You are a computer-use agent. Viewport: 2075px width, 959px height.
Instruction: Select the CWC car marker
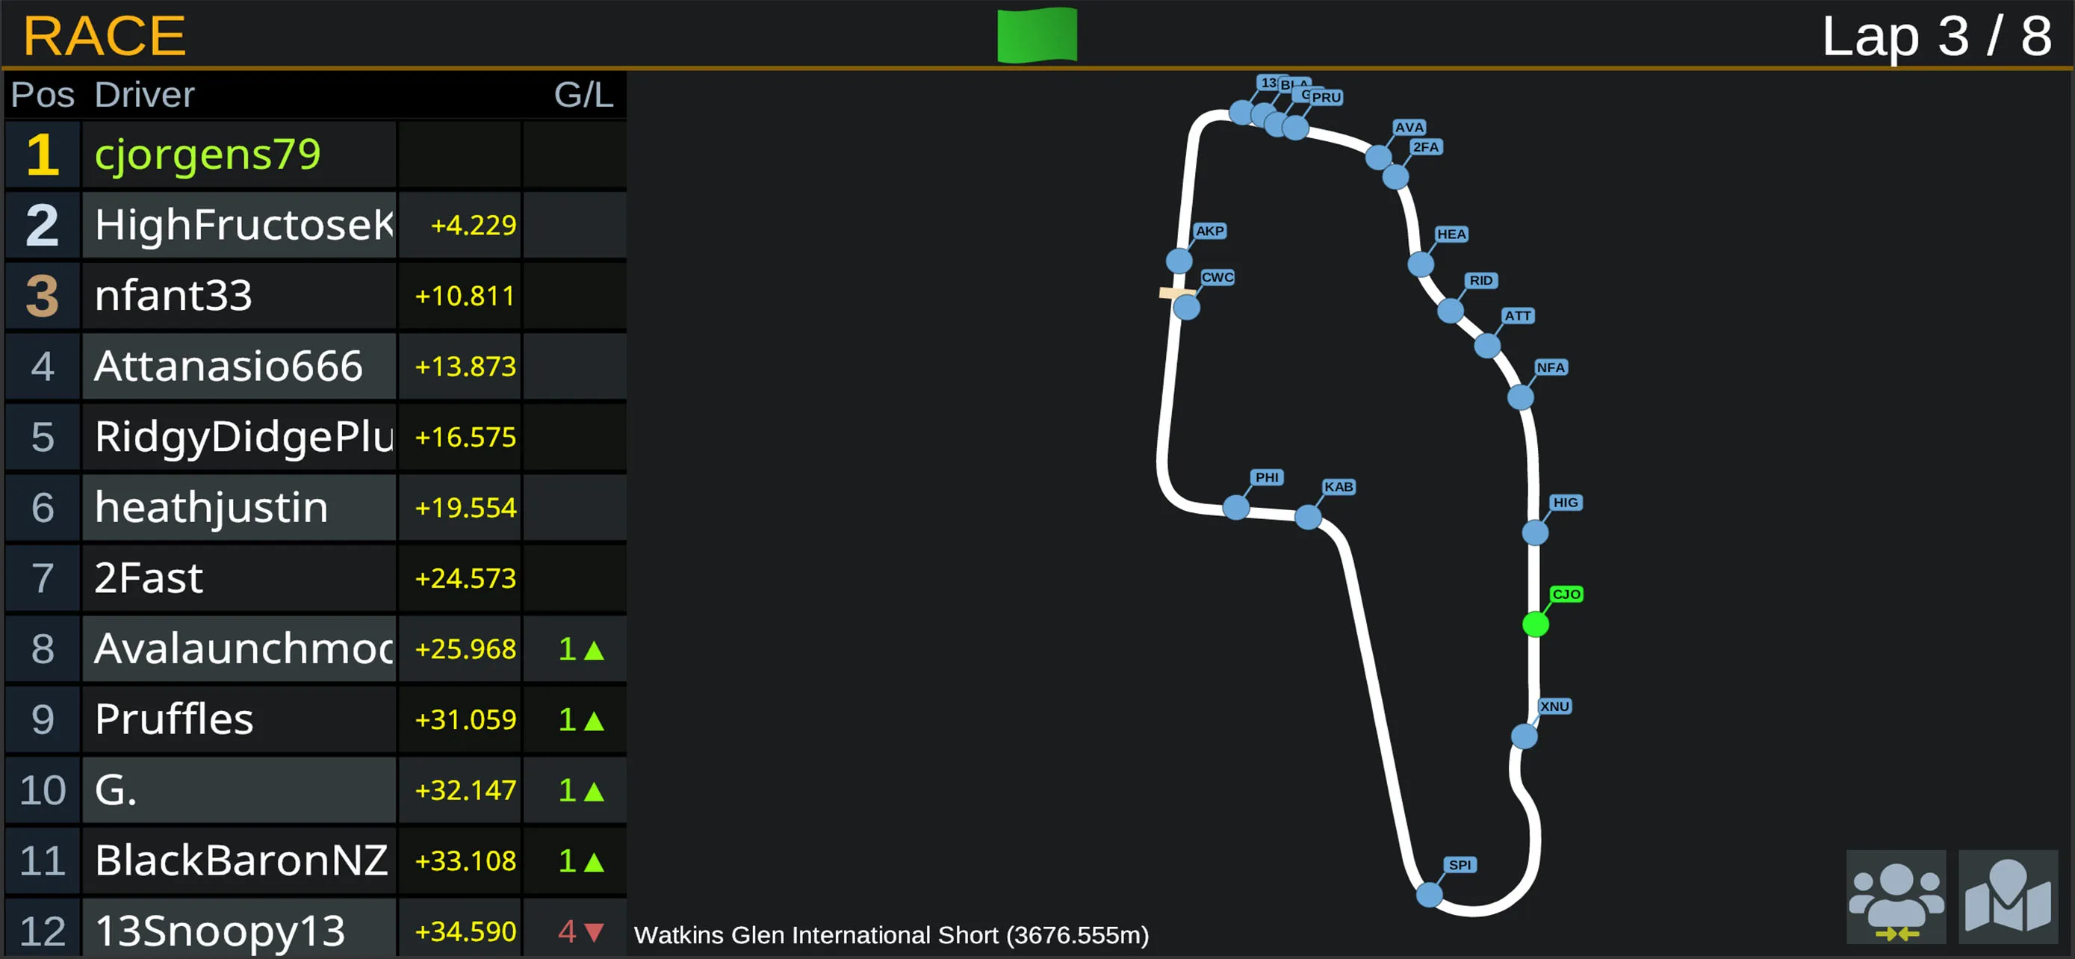tap(1185, 308)
